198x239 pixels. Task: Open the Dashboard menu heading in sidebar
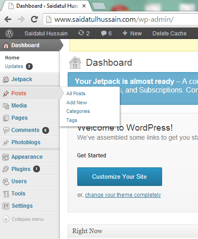click(x=25, y=45)
